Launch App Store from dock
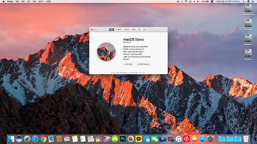Image resolution: width=257 pixels, height=144 pixels. (x=202, y=139)
